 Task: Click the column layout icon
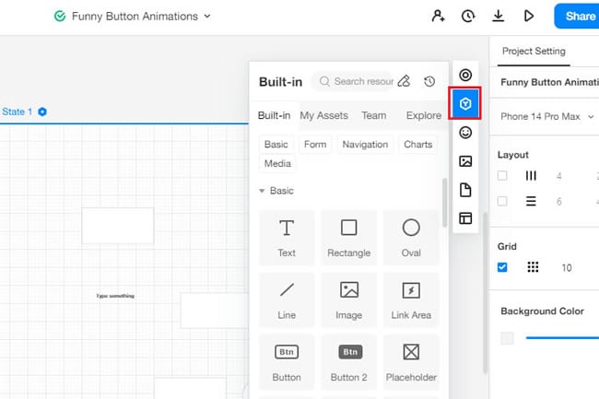click(x=531, y=176)
